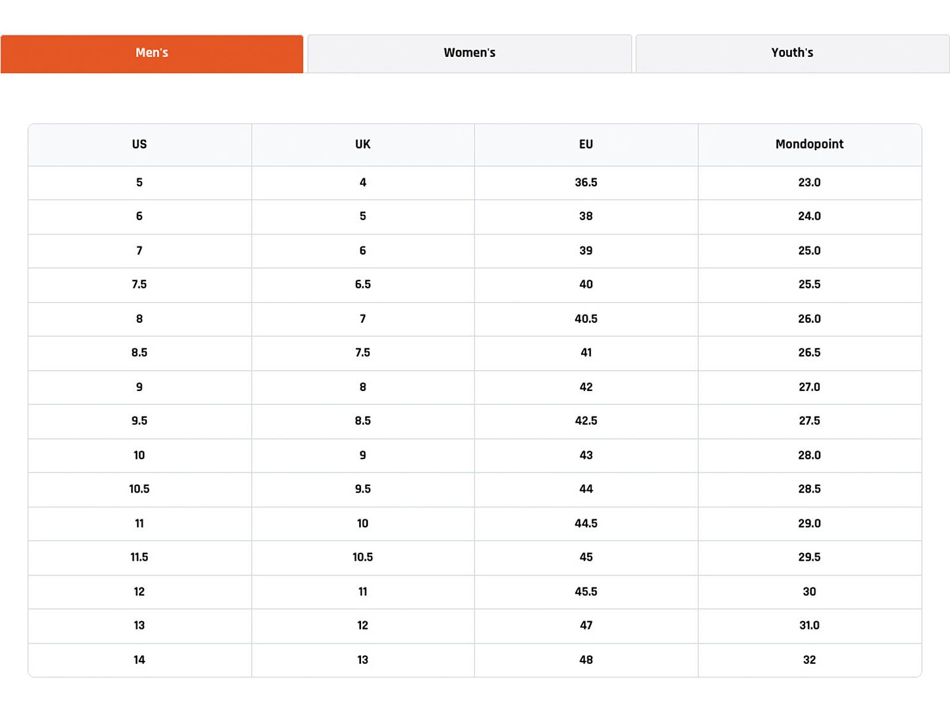Select Mondopoint 26.5 value
Screen dimensions: 950x712
pyautogui.click(x=809, y=352)
